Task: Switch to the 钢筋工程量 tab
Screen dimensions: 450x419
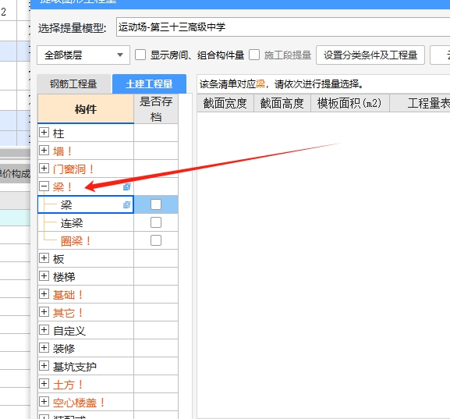Action: point(74,83)
